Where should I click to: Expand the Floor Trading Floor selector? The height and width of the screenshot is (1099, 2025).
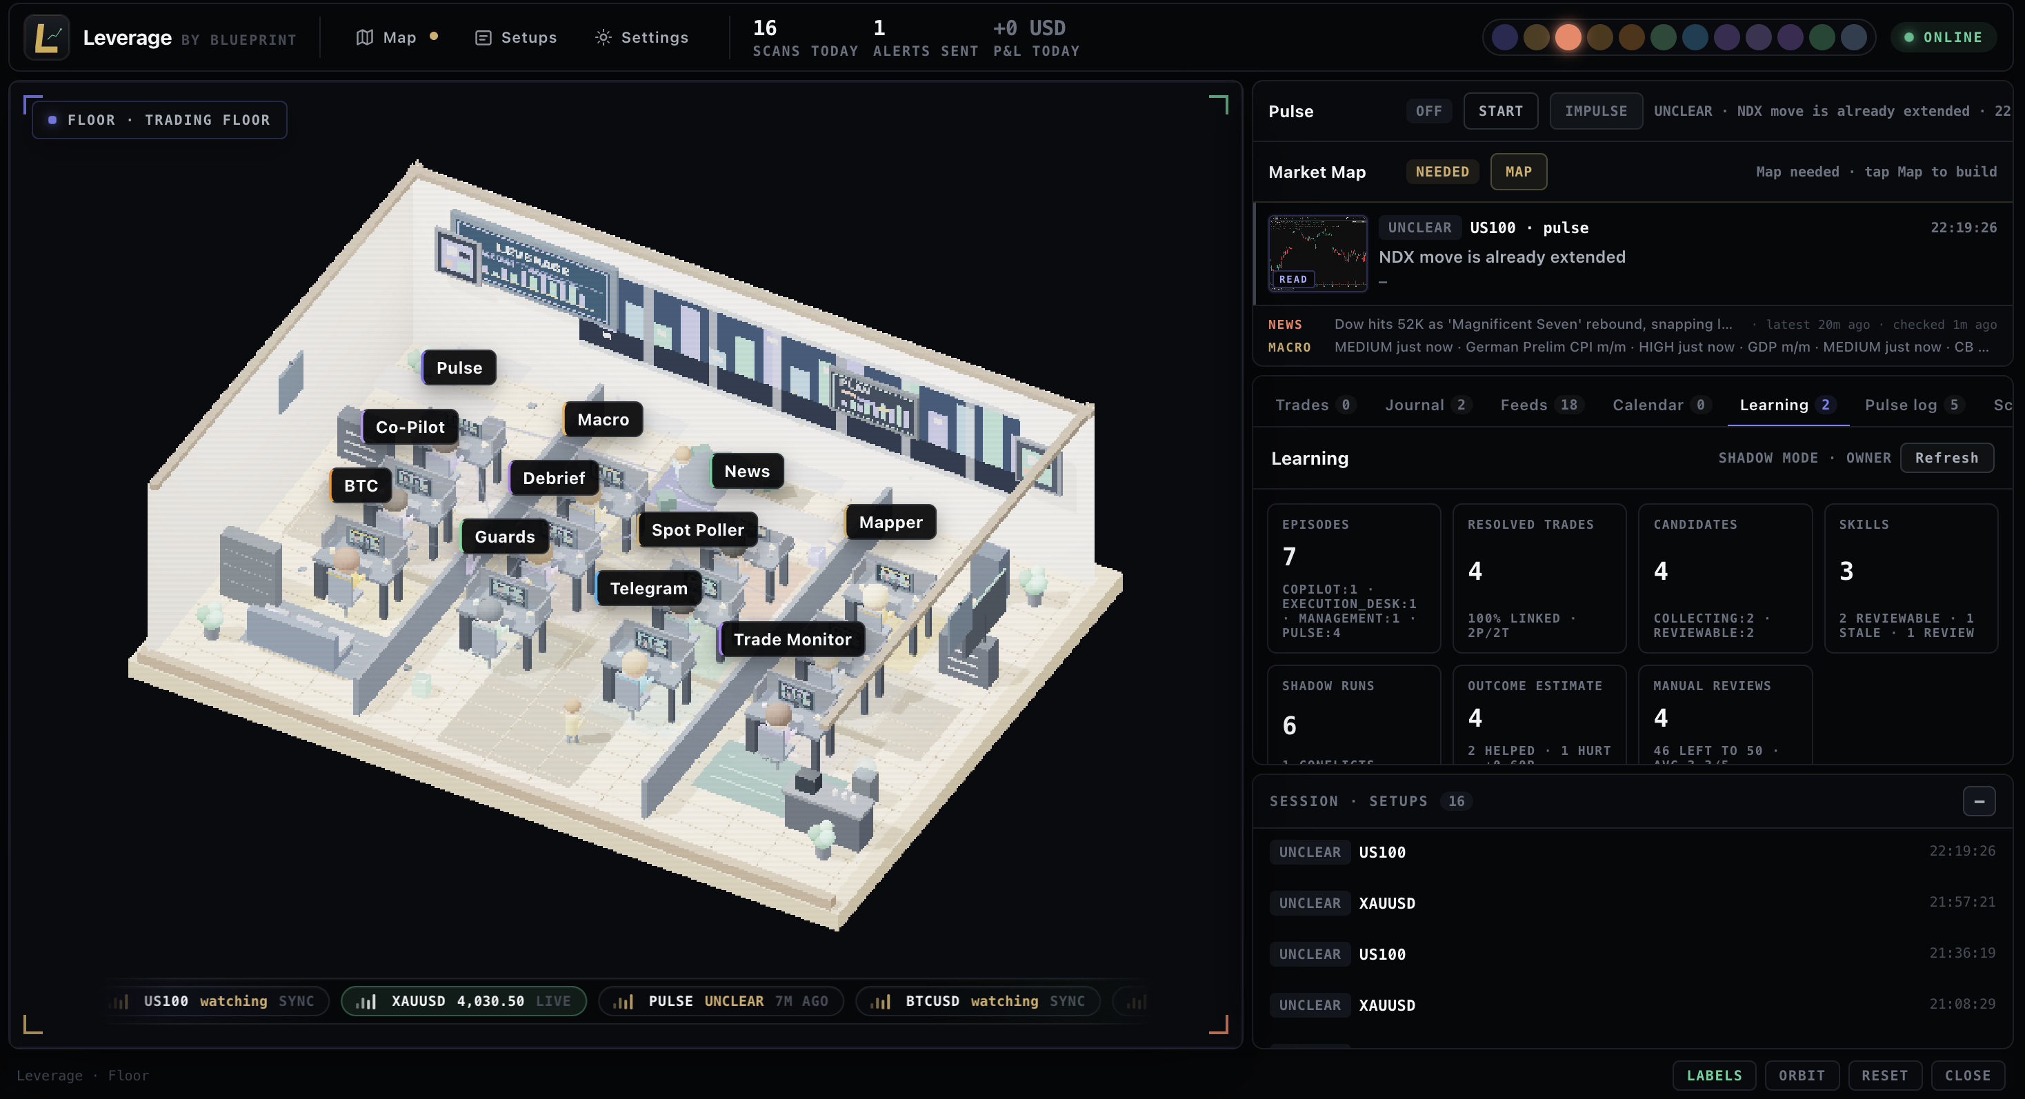[x=159, y=120]
